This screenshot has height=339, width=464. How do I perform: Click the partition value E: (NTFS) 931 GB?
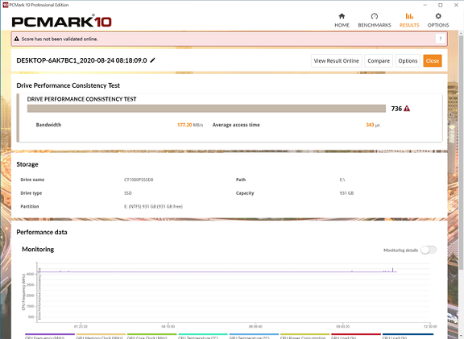[153, 206]
